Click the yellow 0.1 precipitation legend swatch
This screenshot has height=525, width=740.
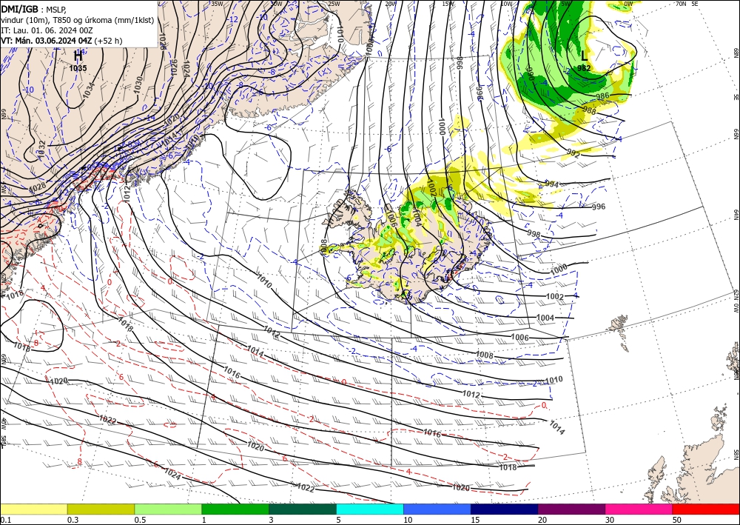click(x=33, y=509)
